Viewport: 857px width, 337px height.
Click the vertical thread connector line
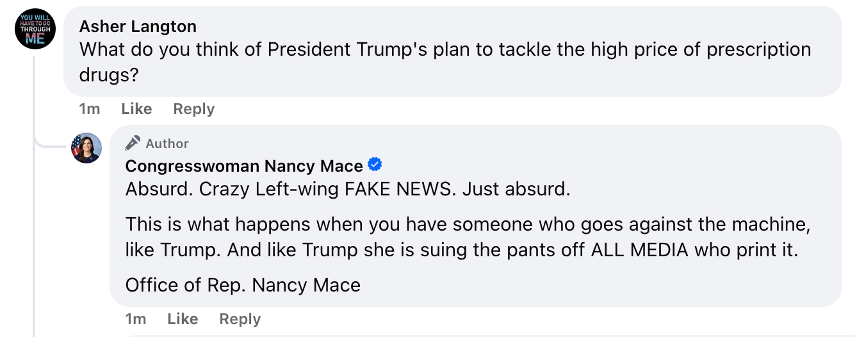tap(34, 192)
